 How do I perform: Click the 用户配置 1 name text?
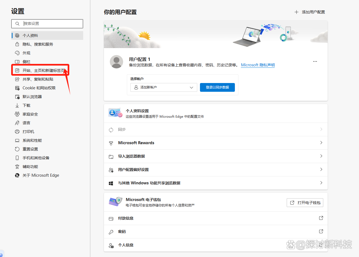[140, 59]
